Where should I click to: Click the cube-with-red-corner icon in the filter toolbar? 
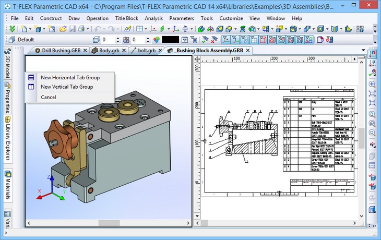coord(320,40)
